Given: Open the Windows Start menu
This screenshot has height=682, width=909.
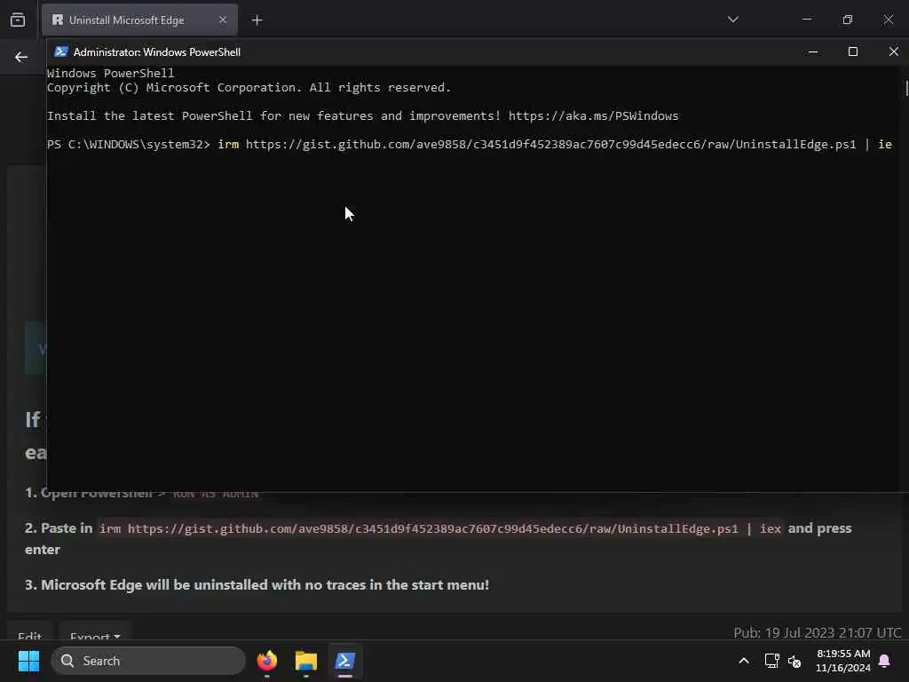Looking at the screenshot, I should 28,661.
